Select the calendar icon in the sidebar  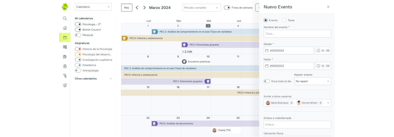pyautogui.click(x=65, y=38)
